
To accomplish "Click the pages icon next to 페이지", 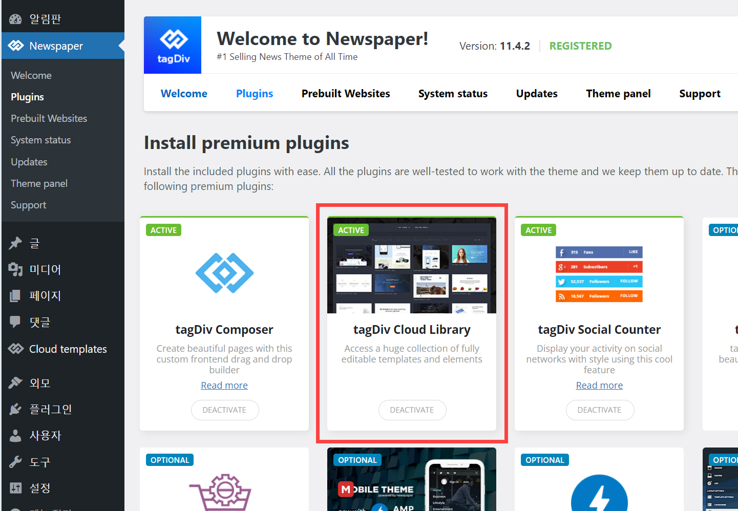I will tap(15, 295).
